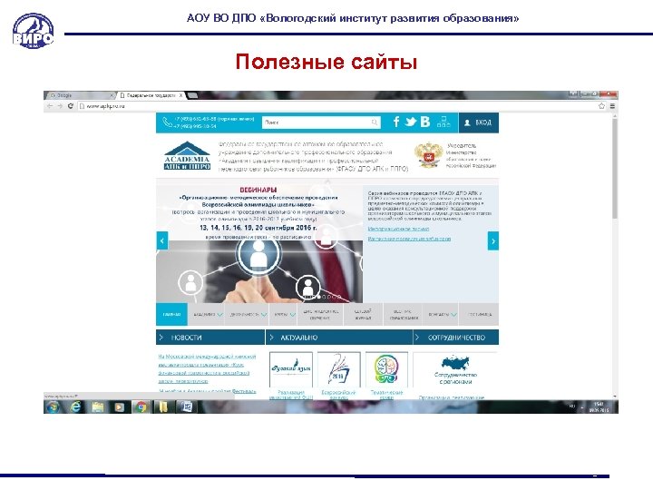
Task: Open the site's Twitter bird icon
Action: pos(411,122)
